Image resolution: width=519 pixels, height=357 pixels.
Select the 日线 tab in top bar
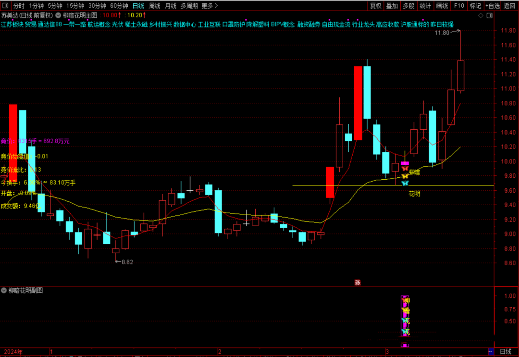(x=138, y=6)
